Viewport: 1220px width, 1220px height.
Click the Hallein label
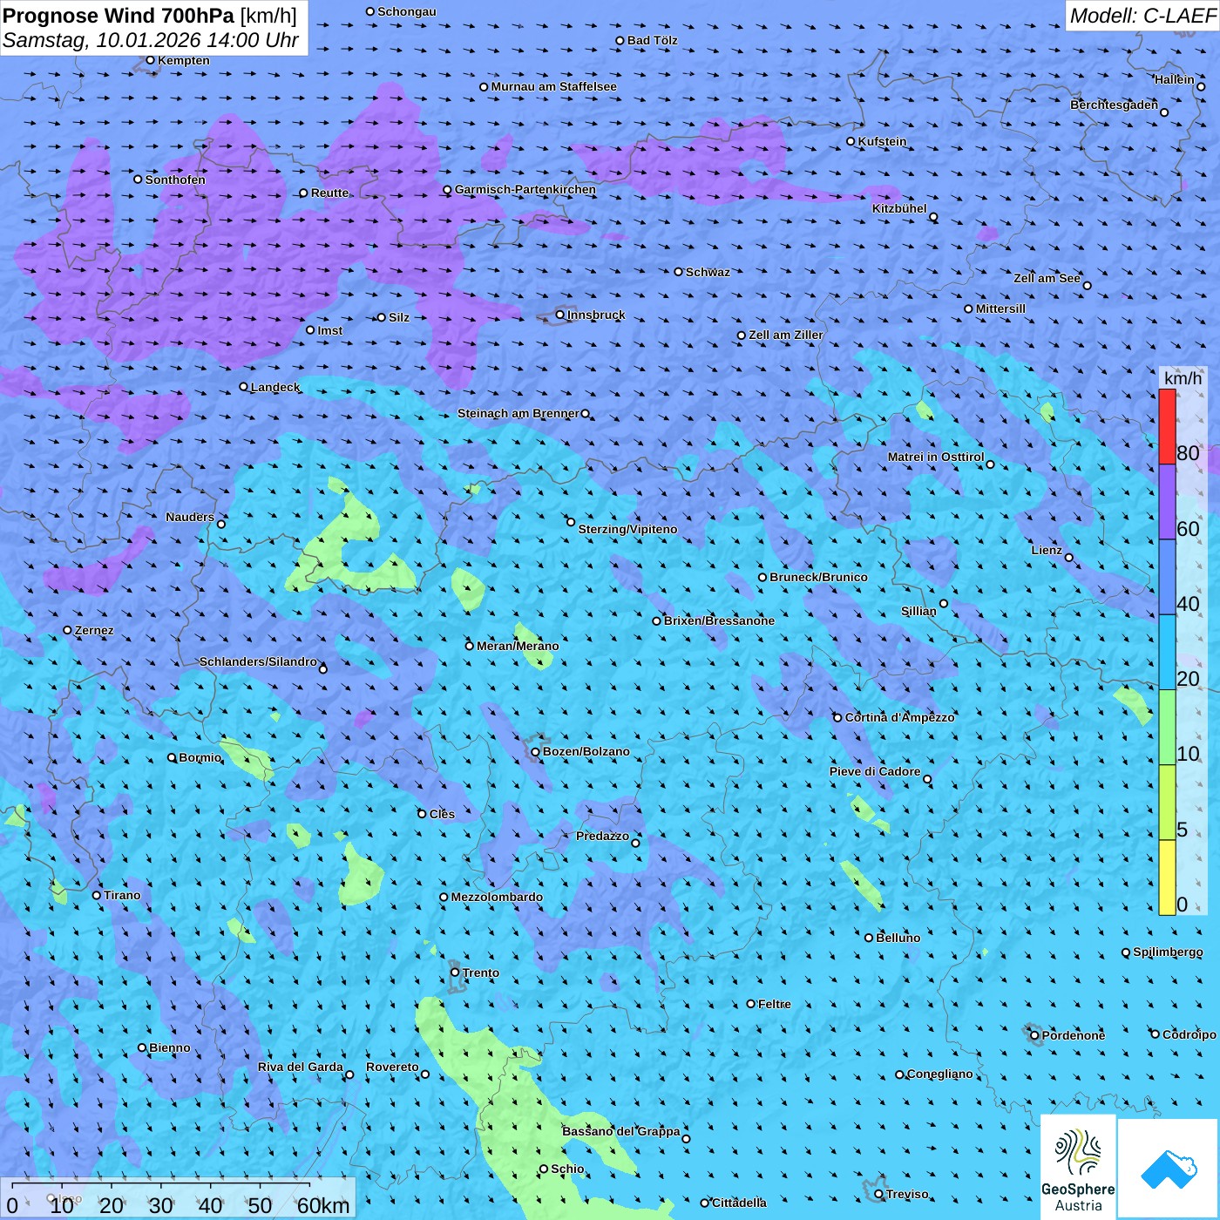click(1174, 79)
